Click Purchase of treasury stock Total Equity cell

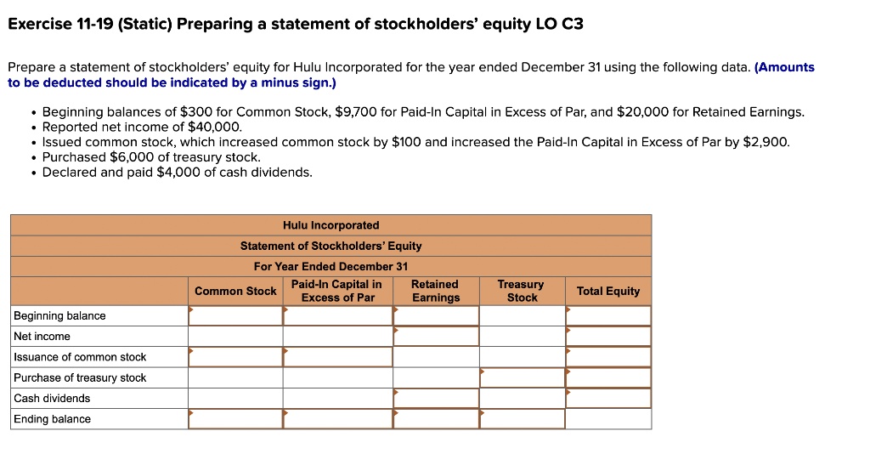[x=608, y=378]
